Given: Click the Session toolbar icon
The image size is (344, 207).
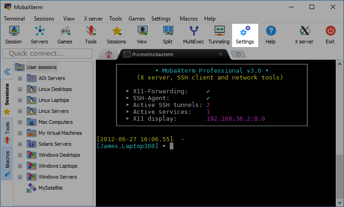Looking at the screenshot, I should click(x=13, y=35).
